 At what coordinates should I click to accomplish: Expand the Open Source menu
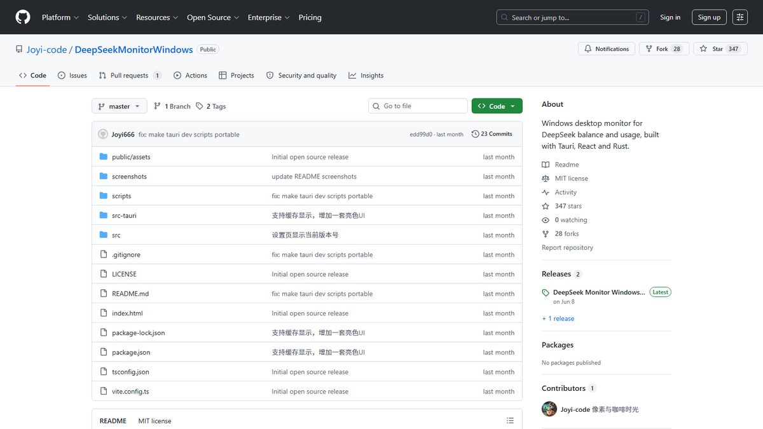click(x=213, y=17)
